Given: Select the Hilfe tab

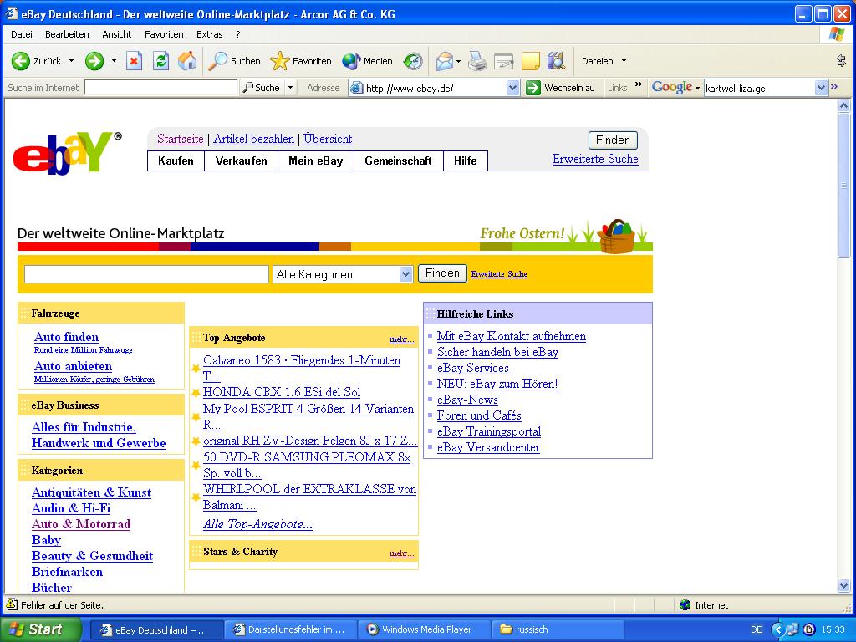Looking at the screenshot, I should 465,160.
